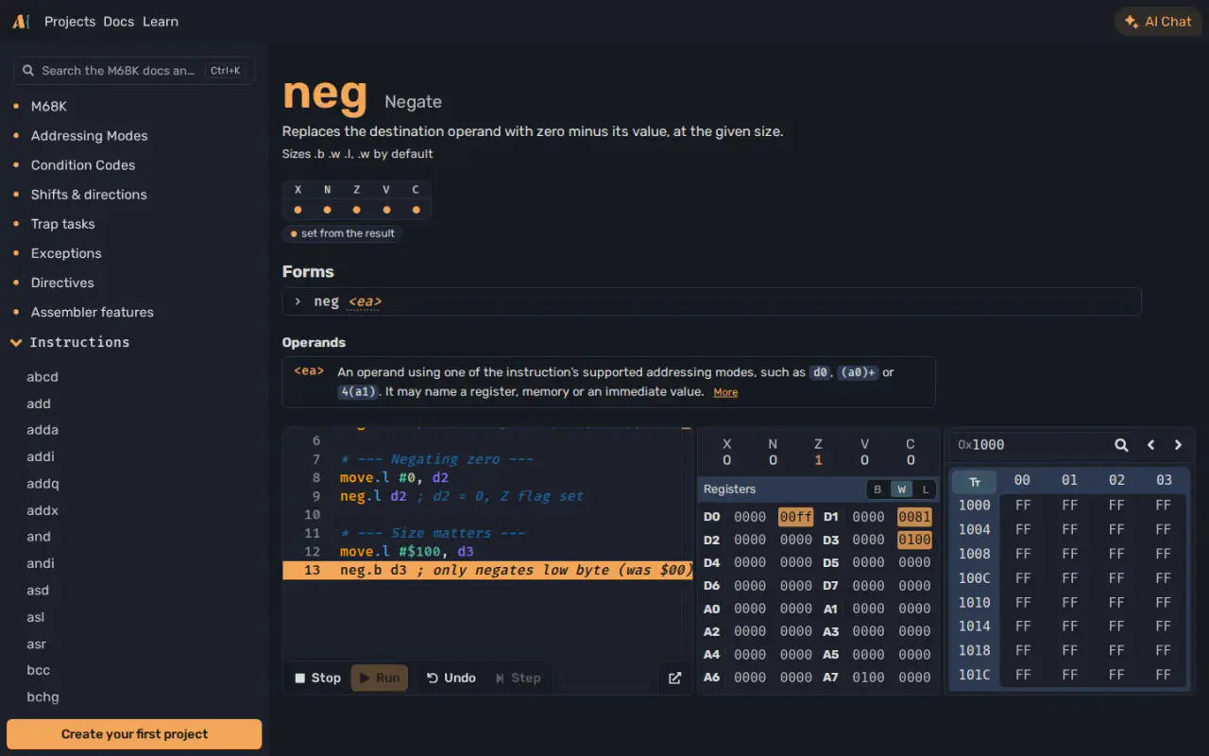
Task: Expand the neg <ea> form row
Action: click(x=711, y=301)
